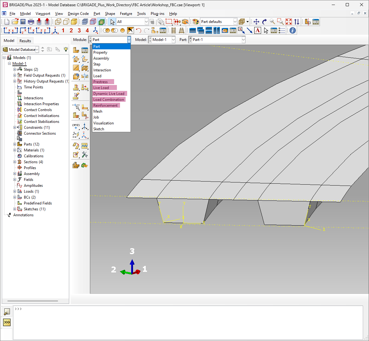
Task: Save the model database
Action: (x=23, y=21)
